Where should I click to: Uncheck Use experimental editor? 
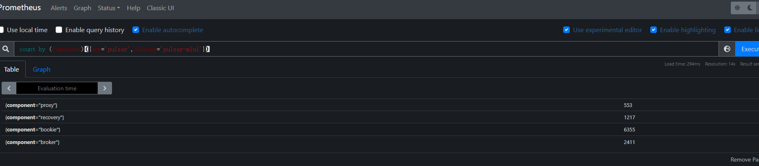(x=566, y=30)
